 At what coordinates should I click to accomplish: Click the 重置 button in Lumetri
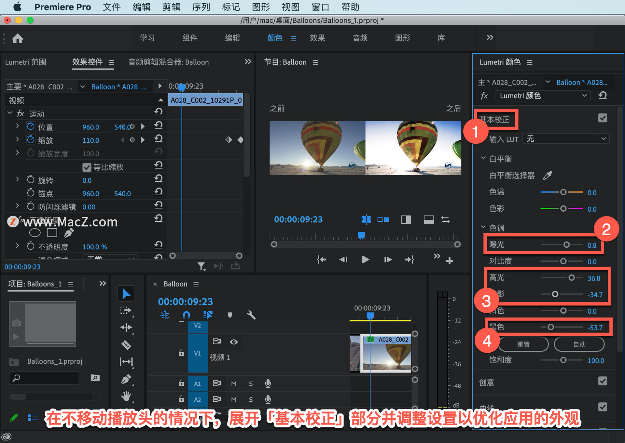523,344
